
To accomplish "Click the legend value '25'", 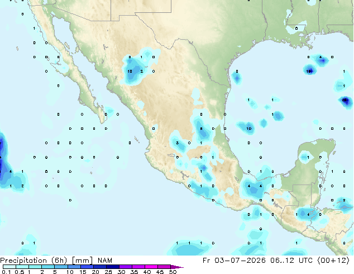I will click(x=108, y=272).
